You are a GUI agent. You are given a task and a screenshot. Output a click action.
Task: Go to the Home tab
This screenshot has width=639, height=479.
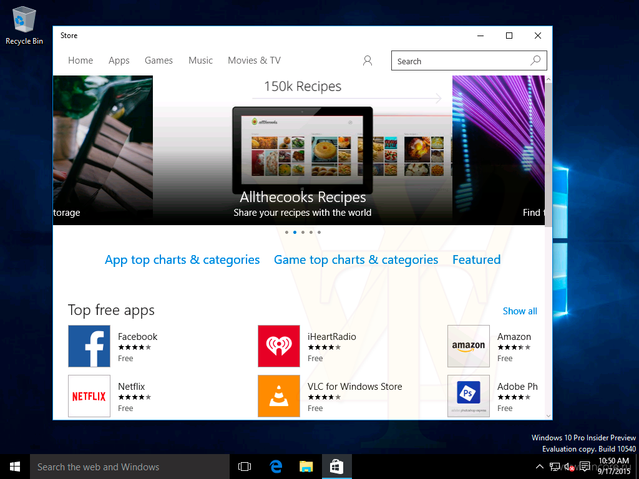[x=80, y=60]
